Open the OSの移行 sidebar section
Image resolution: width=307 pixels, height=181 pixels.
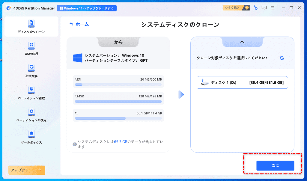coord(31,49)
